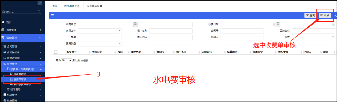Screen dimensions: 337x102
Task: Select the 收费单审核 tab
Action: [93, 6]
